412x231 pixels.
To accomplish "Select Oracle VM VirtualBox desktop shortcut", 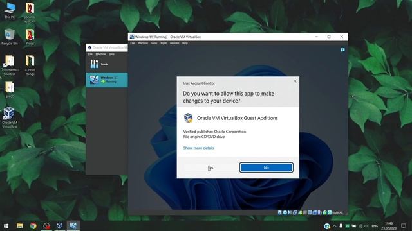I will click(10, 117).
